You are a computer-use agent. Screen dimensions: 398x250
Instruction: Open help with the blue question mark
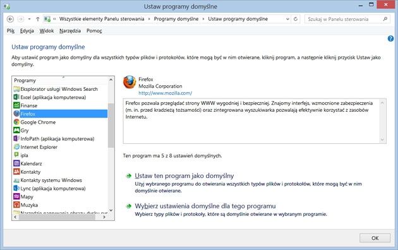(x=390, y=39)
